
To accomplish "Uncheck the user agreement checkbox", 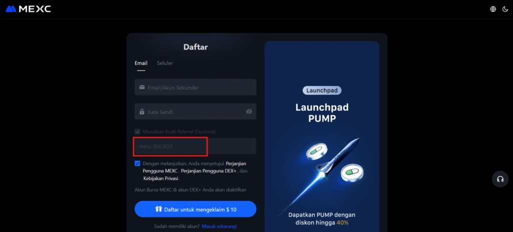I will coord(137,164).
